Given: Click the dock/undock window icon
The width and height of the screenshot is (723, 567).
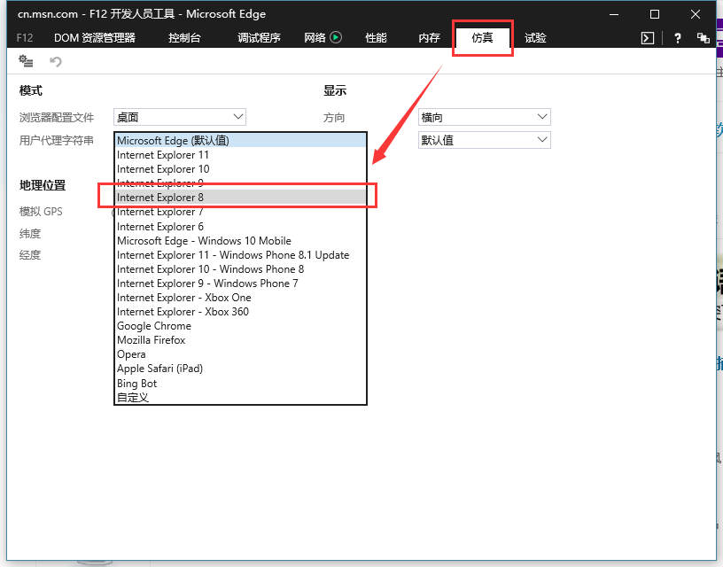Looking at the screenshot, I should click(x=704, y=38).
